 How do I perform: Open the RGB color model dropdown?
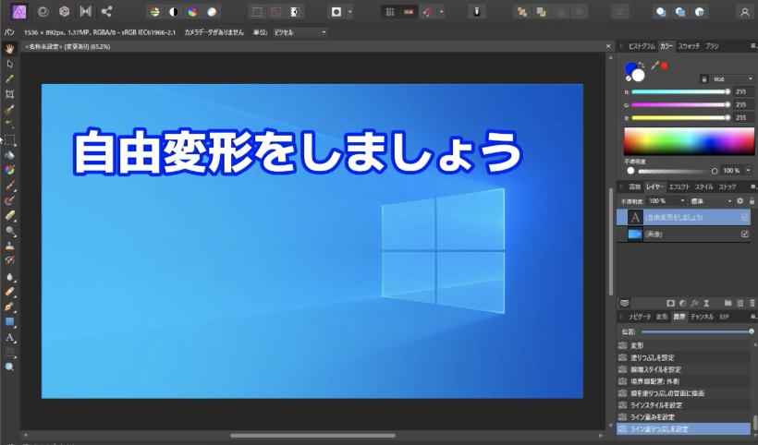pos(732,79)
